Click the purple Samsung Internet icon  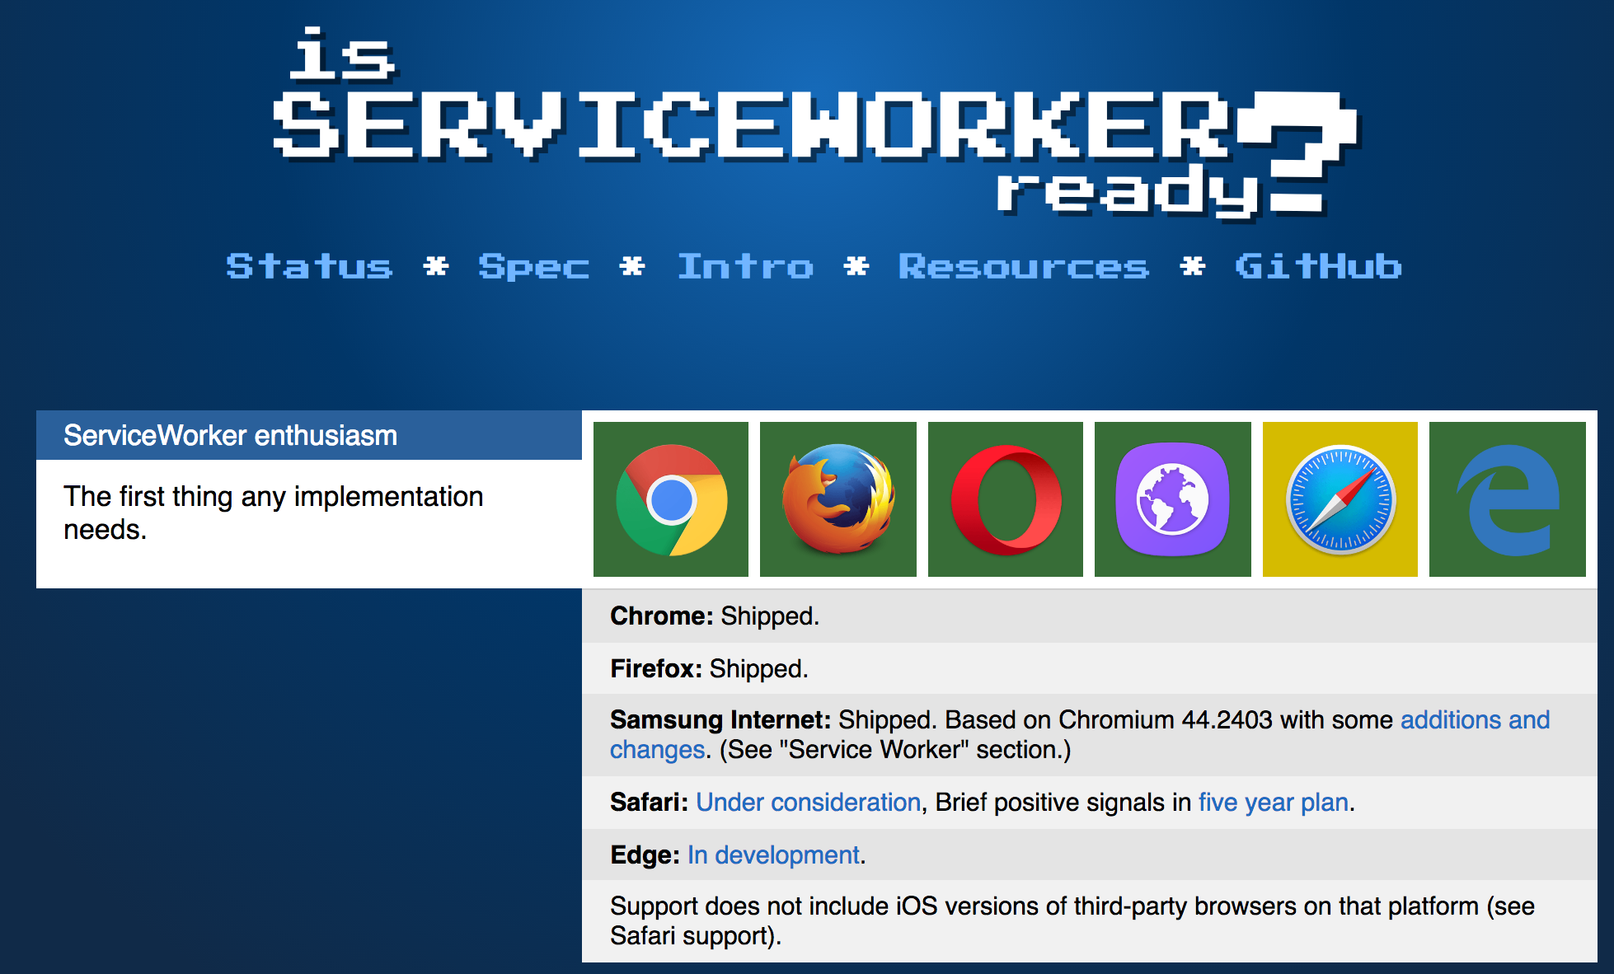[1172, 499]
